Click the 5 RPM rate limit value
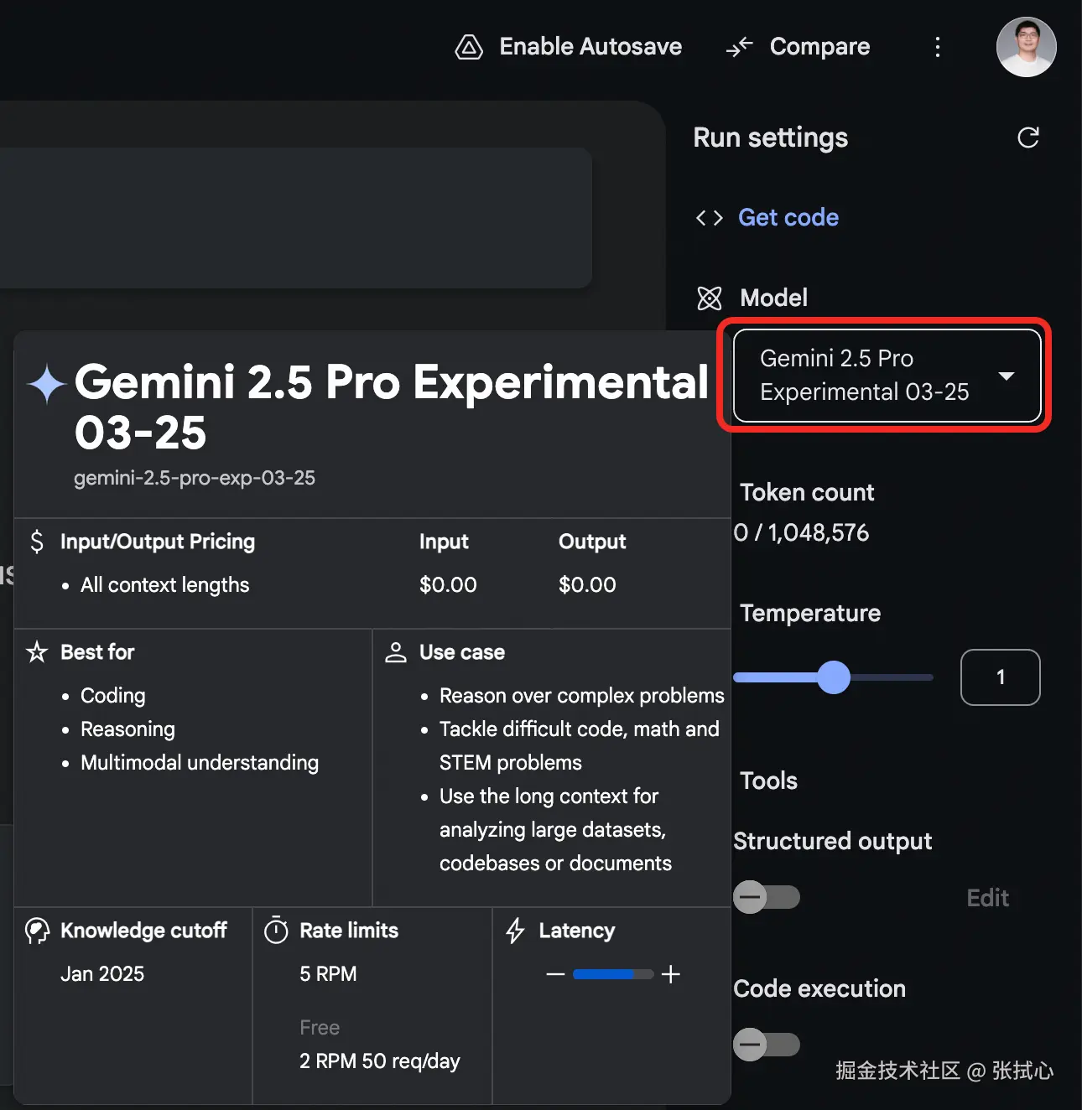1082x1110 pixels. [x=328, y=974]
